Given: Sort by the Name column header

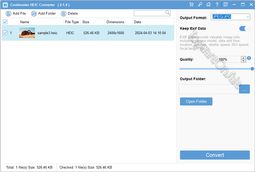Looking at the screenshot, I should tap(41, 22).
